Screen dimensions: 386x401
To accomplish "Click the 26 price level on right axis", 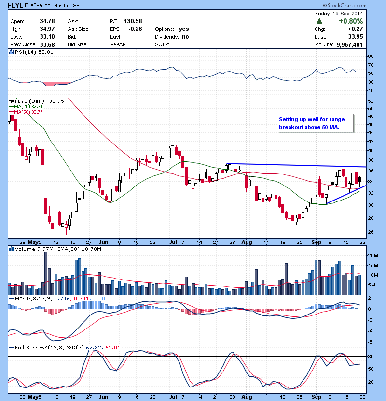I will pos(371,232).
